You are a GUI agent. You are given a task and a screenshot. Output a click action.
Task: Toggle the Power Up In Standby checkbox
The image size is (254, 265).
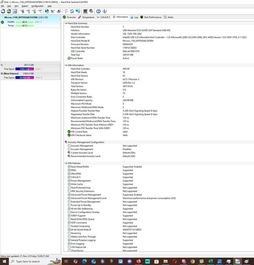pyautogui.click(x=69, y=205)
